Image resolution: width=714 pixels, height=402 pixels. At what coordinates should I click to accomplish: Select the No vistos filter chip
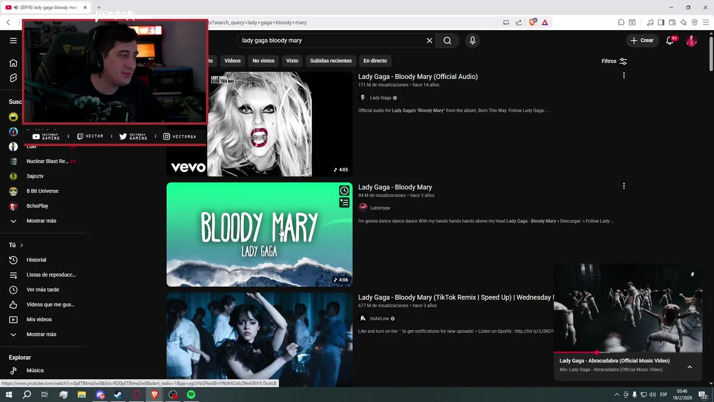pyautogui.click(x=263, y=61)
